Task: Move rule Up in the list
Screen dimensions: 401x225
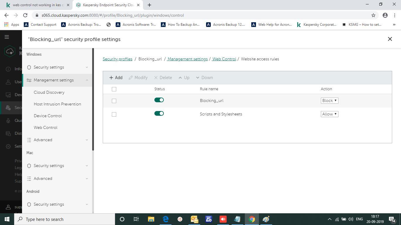Action: click(x=184, y=78)
